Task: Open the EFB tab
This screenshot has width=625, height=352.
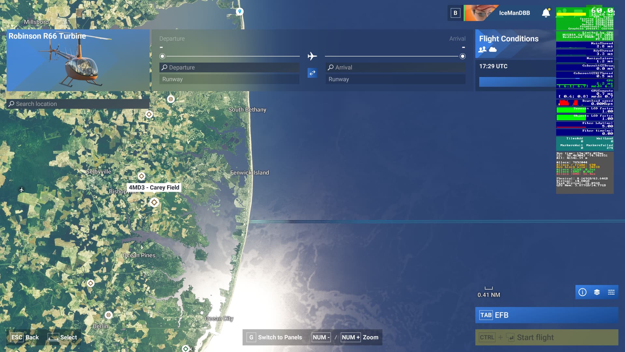Action: [546, 315]
